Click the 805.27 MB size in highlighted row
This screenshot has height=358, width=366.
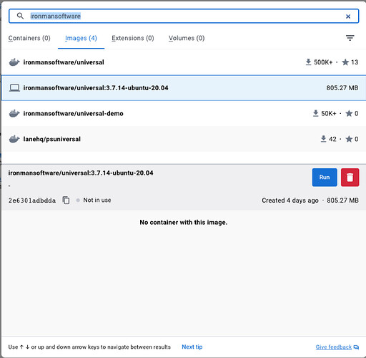342,88
